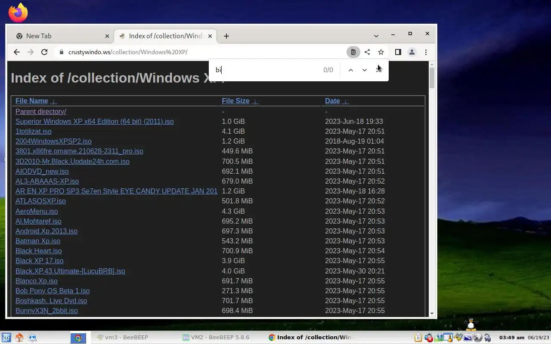Image resolution: width=551 pixels, height=344 pixels.
Task: Click the display settings tray icon
Action: [468, 338]
